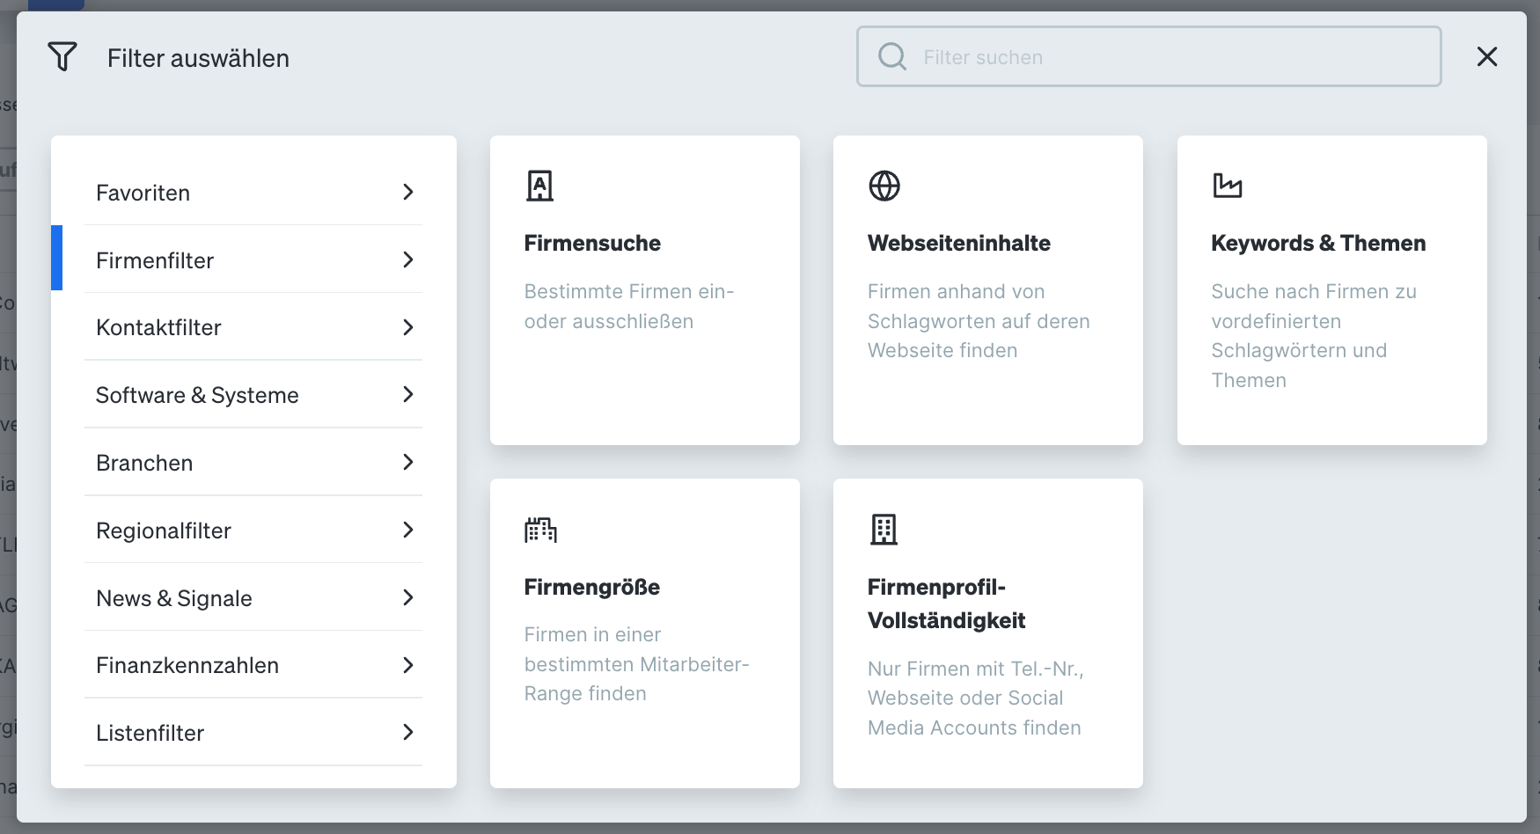
Task: Click the Firmensuche letter-A icon
Action: pos(538,186)
